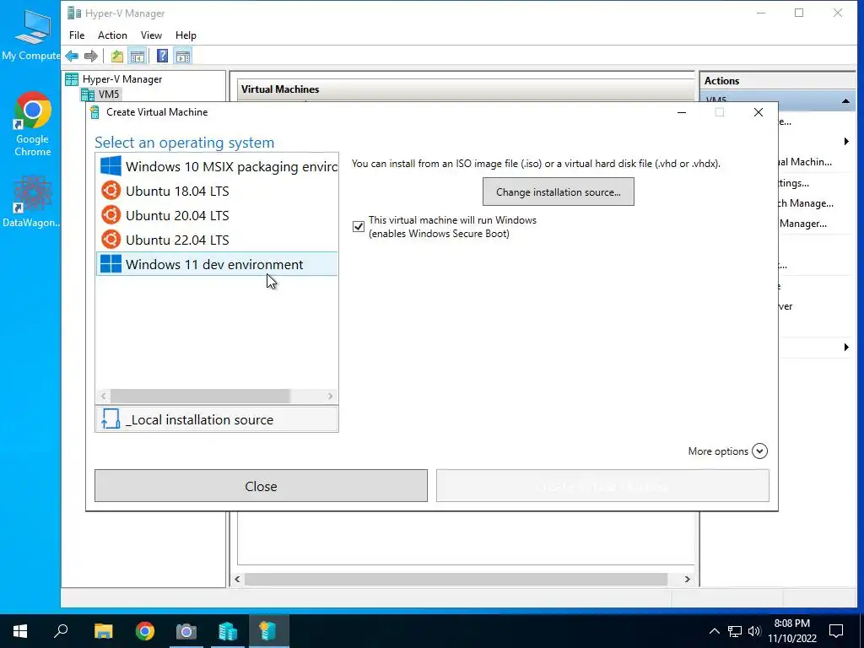Image resolution: width=864 pixels, height=648 pixels.
Task: Collapse the VM5 section in Actions pane
Action: [845, 101]
